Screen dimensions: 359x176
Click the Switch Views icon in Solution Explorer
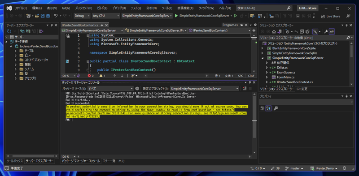tap(280, 31)
